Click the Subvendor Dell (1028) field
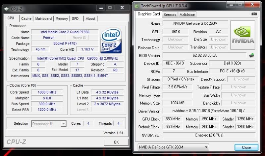This screenshot has width=265, height=156. (x=232, y=63)
